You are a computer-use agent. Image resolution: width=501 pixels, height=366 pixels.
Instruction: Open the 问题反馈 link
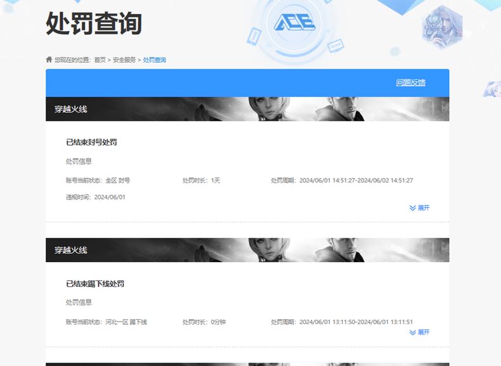(410, 83)
